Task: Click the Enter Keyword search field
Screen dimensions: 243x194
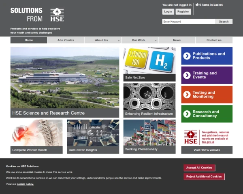Action: [189, 21]
